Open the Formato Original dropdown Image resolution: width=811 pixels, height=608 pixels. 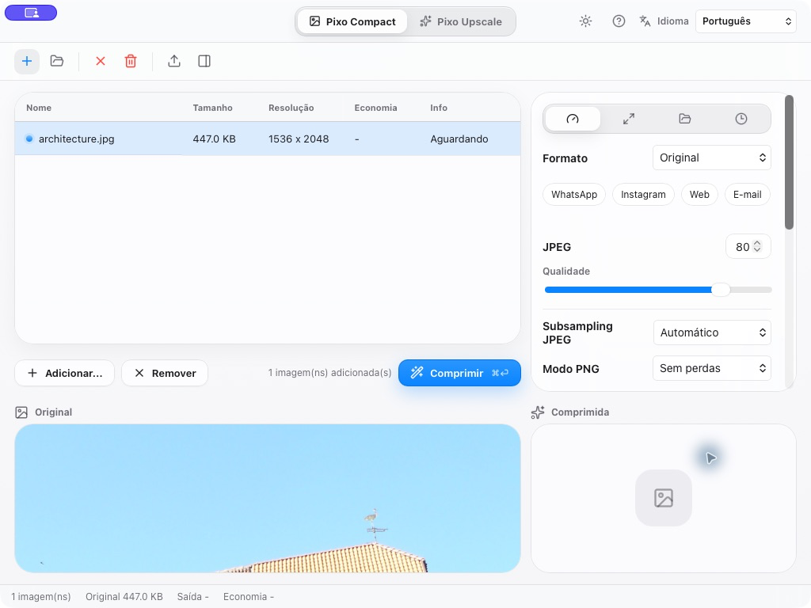712,158
